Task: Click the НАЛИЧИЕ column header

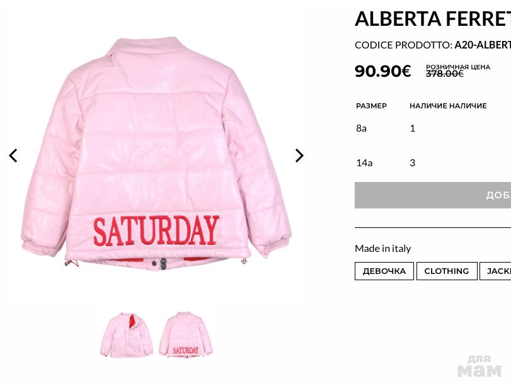Action: 448,106
